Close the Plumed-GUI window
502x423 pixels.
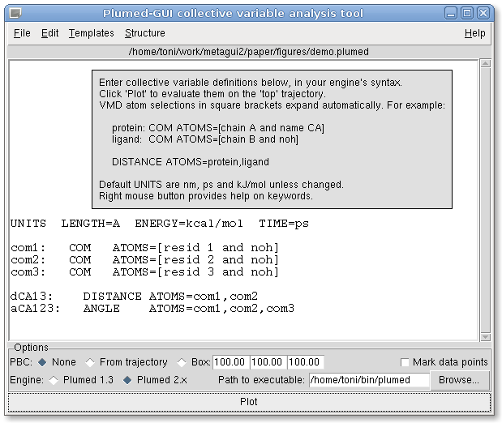click(x=483, y=14)
